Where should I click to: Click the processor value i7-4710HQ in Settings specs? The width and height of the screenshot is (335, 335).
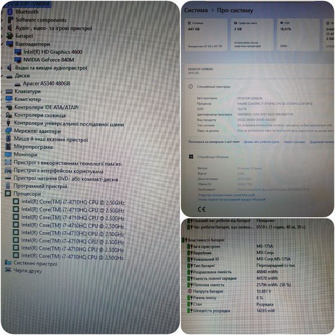tap(275, 104)
